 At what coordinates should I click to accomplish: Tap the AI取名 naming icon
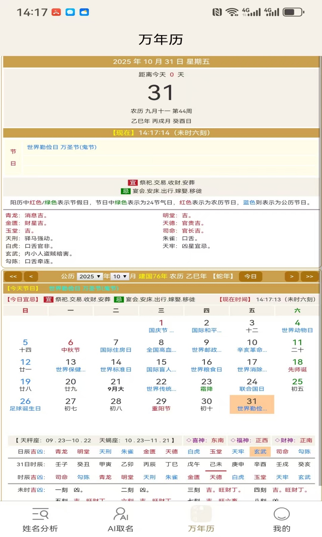click(x=120, y=520)
